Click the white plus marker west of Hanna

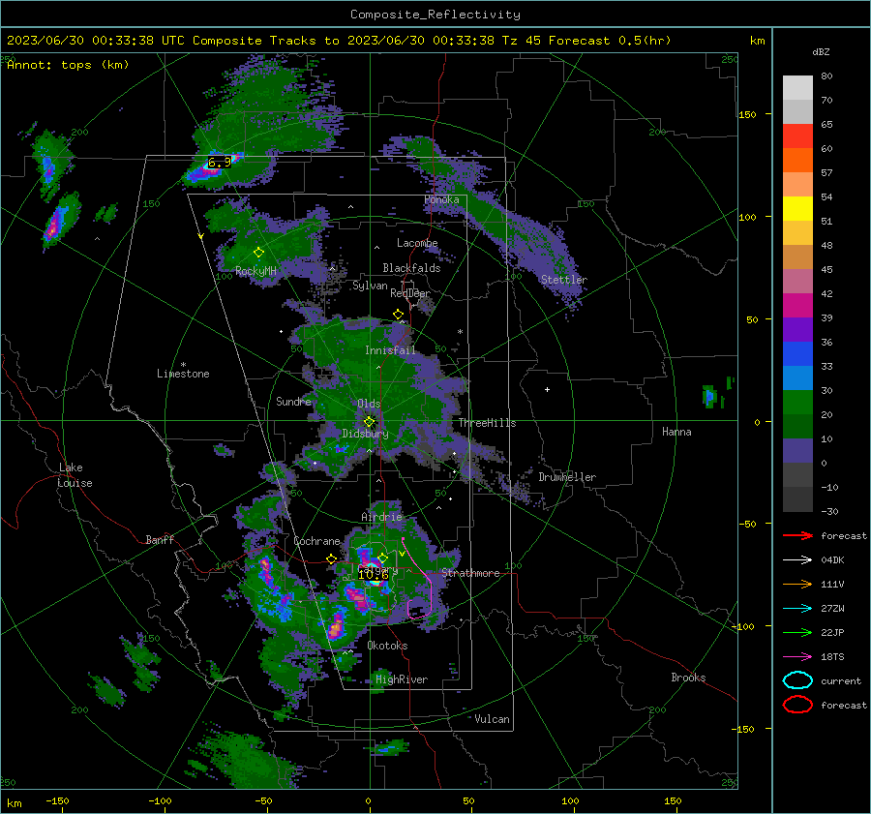click(x=547, y=389)
